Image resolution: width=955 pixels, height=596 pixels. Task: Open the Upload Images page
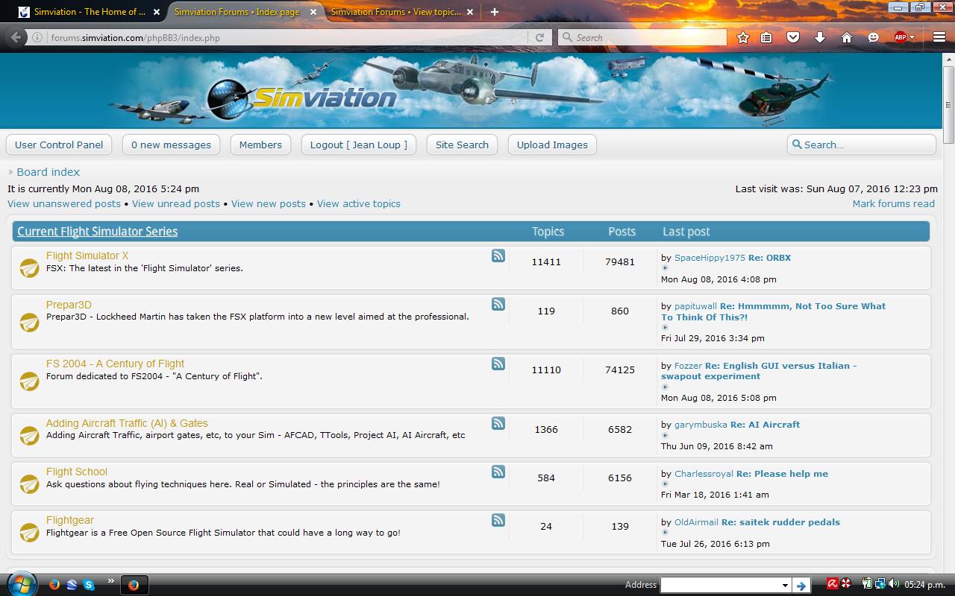[x=552, y=145]
